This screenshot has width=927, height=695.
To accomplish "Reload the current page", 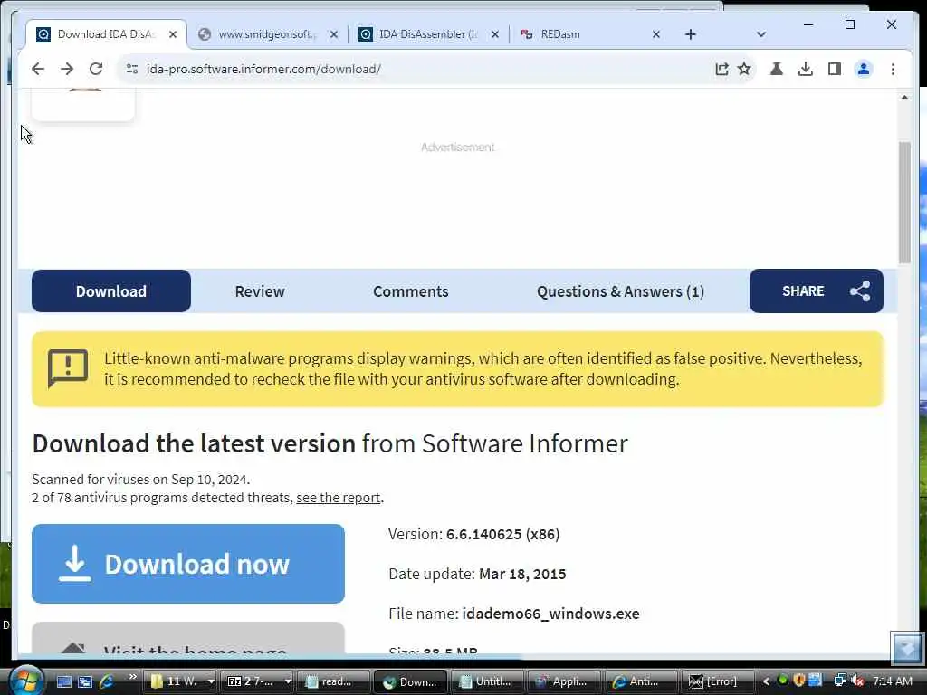I will (96, 69).
